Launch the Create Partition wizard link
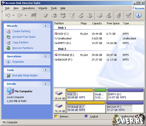The height and width of the screenshot is (126, 146). click(x=21, y=31)
